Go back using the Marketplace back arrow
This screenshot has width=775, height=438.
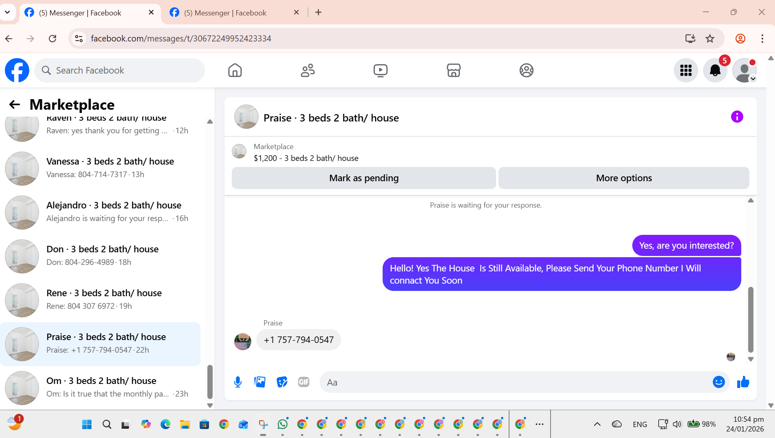pos(15,105)
